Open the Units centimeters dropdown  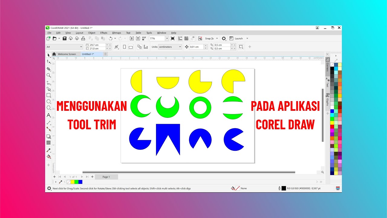click(180, 47)
